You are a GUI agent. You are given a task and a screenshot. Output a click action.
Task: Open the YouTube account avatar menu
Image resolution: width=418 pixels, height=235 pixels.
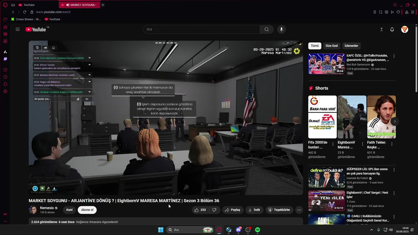pos(405,29)
